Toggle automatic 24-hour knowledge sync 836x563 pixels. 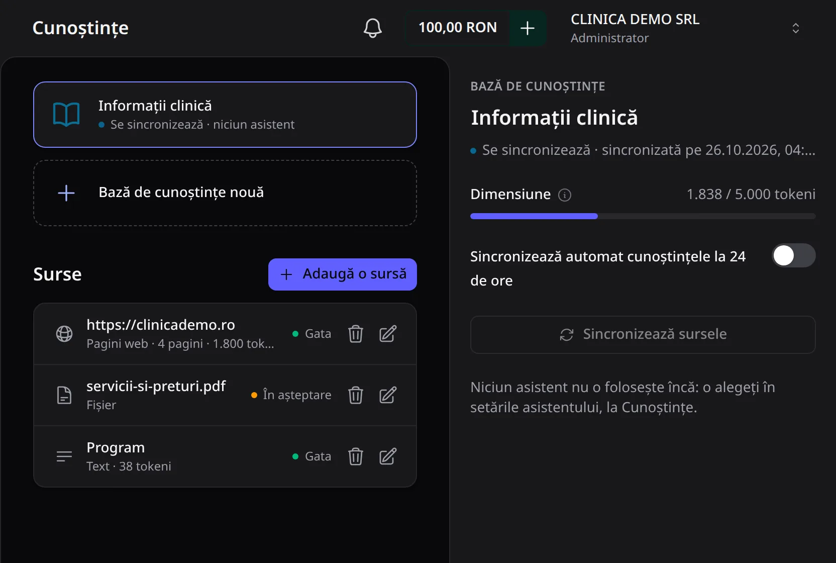click(793, 255)
